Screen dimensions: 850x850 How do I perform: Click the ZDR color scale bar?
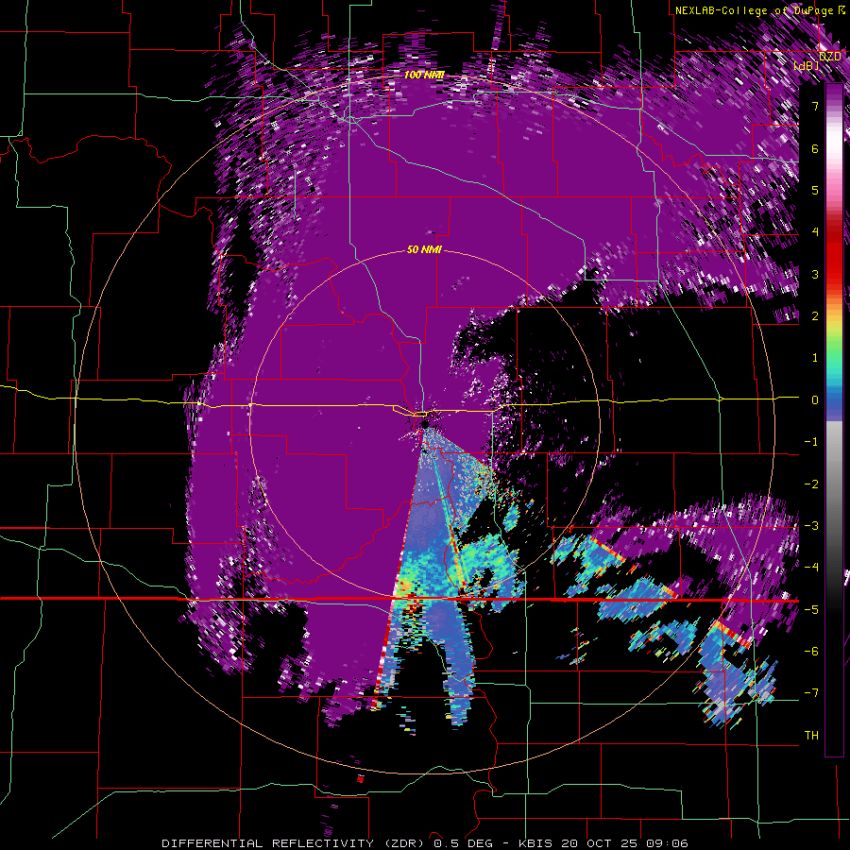click(834, 420)
